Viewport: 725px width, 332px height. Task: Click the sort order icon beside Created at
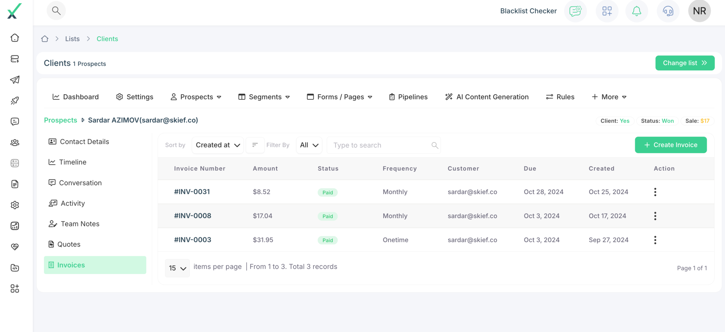coord(255,145)
